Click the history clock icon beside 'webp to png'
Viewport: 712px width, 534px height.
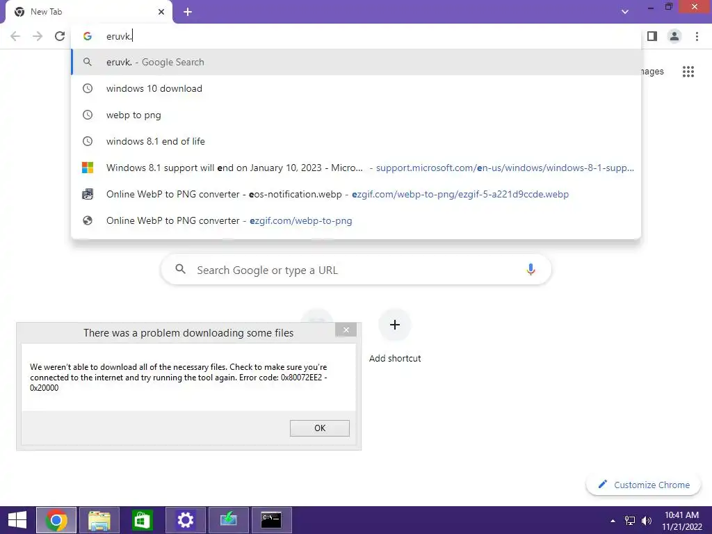[88, 115]
